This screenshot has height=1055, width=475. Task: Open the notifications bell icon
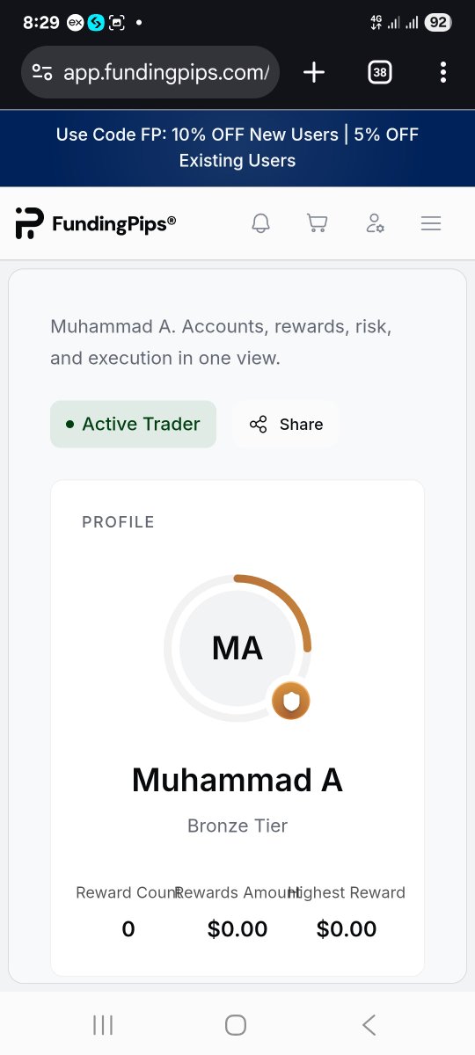pos(260,223)
